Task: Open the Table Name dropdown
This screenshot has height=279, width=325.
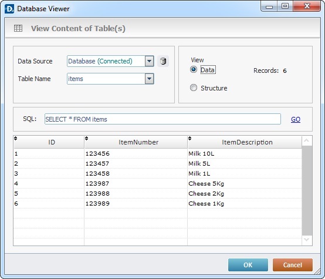Action: tap(149, 79)
